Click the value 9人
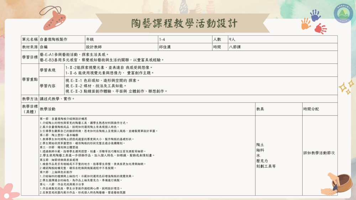 232,39
